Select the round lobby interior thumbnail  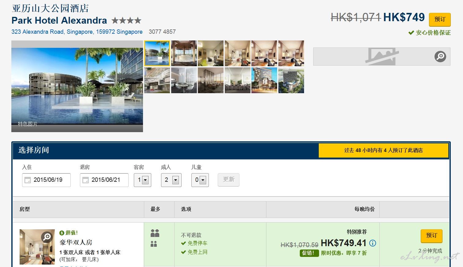click(x=184, y=53)
